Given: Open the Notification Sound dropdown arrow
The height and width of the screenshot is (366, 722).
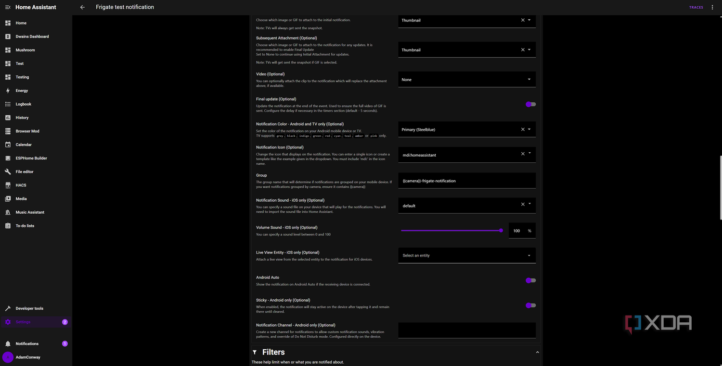Looking at the screenshot, I should 529,204.
